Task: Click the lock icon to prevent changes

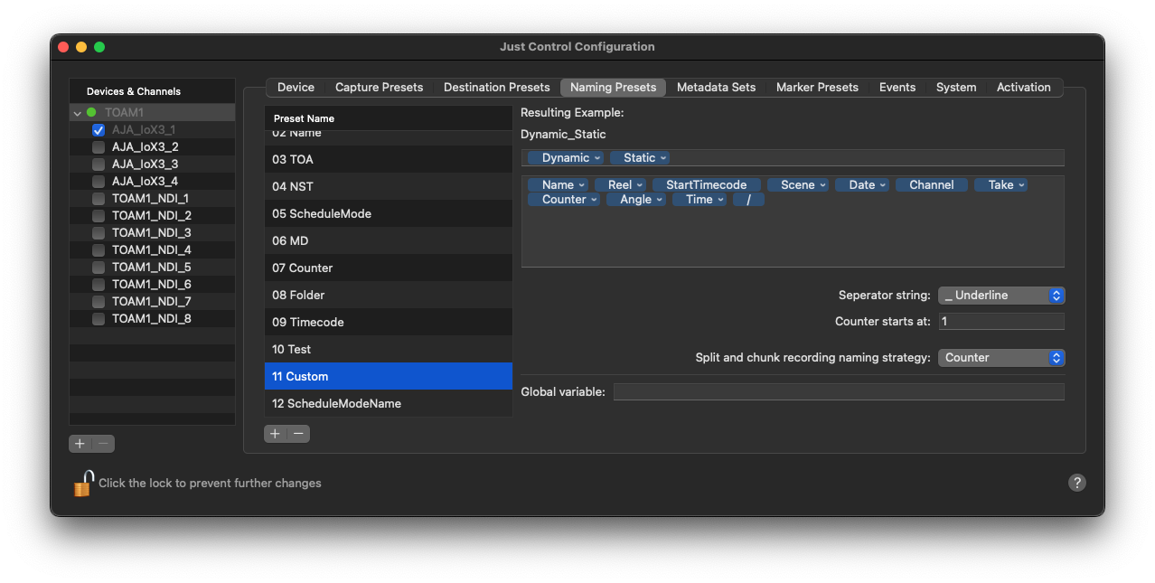Action: coord(83,483)
